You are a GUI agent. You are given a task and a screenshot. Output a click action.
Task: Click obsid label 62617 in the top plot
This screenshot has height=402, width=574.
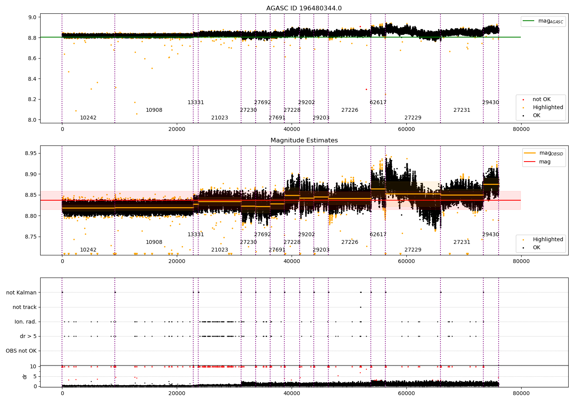click(378, 103)
